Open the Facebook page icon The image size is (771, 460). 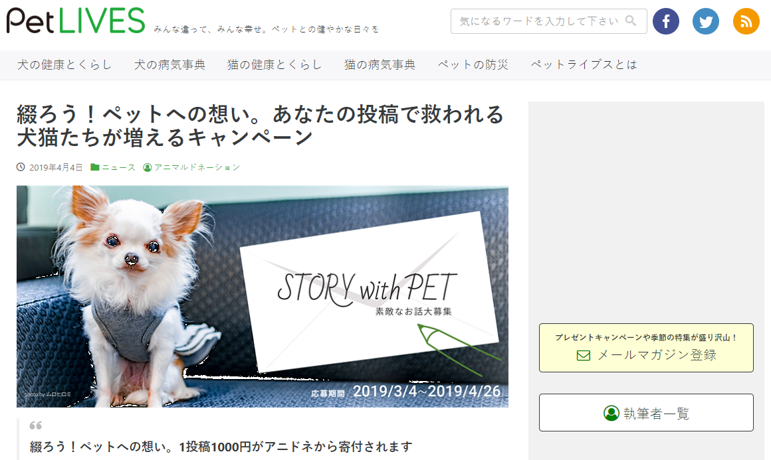(666, 21)
